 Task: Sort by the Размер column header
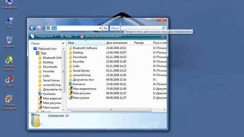click(142, 43)
